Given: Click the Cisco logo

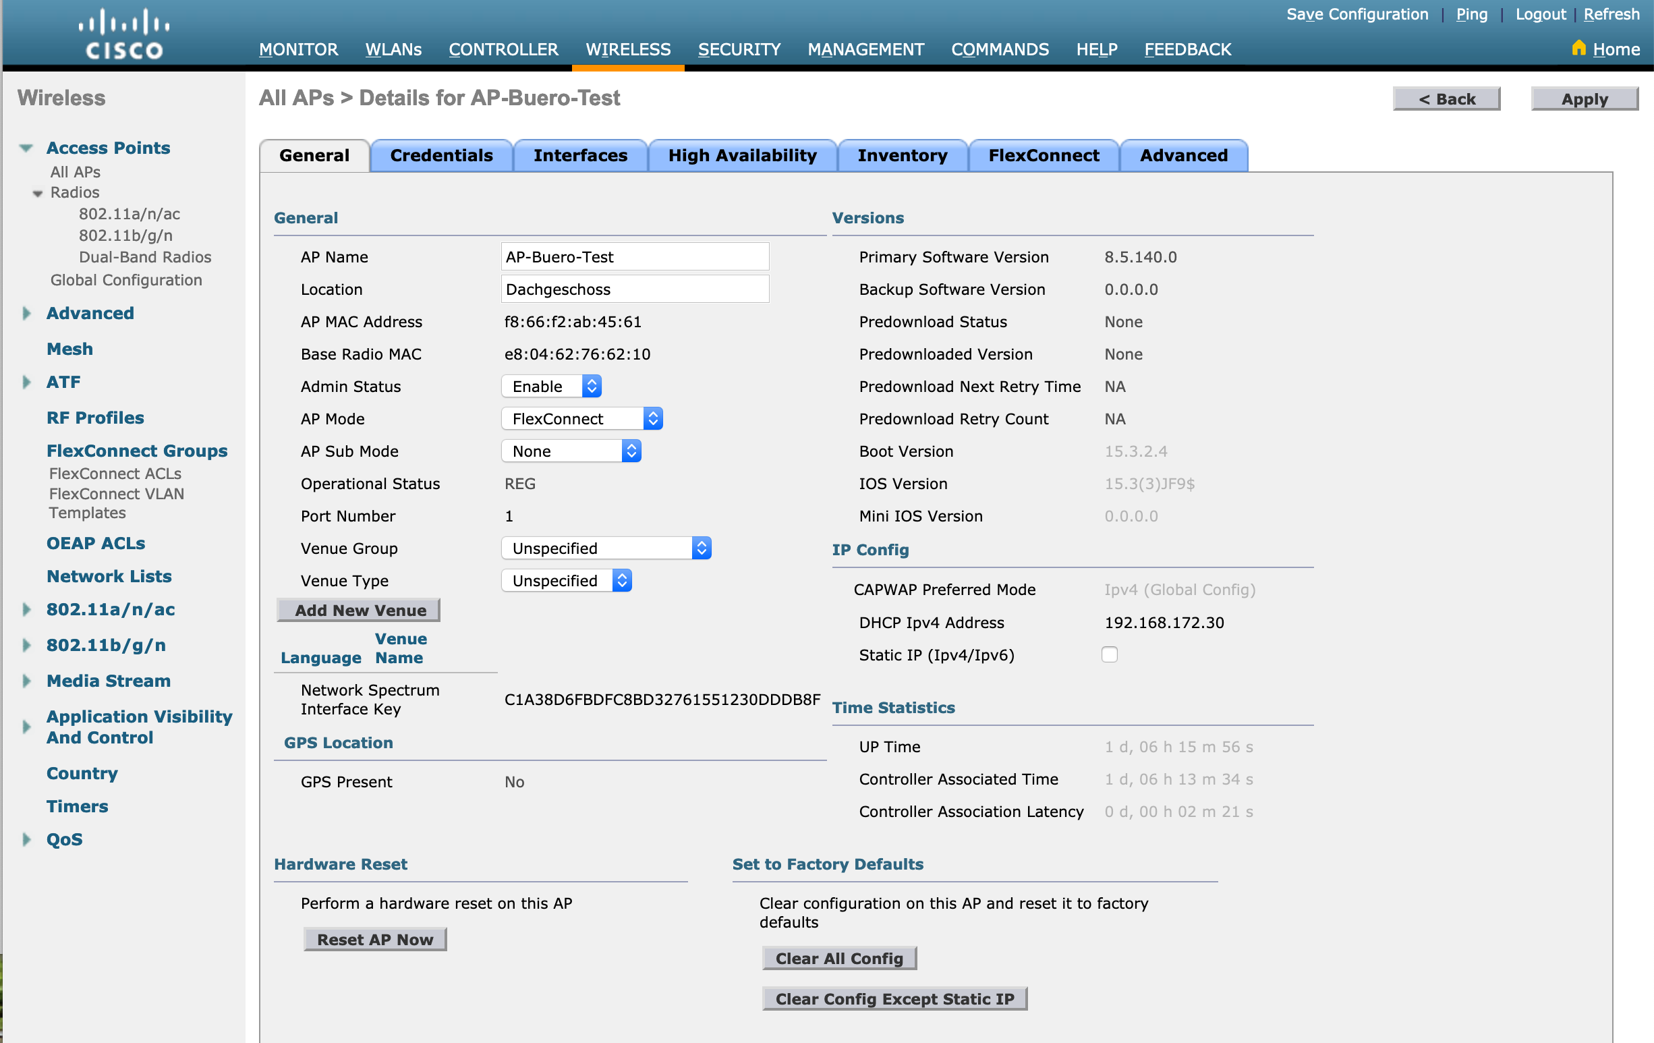Looking at the screenshot, I should click(x=123, y=32).
